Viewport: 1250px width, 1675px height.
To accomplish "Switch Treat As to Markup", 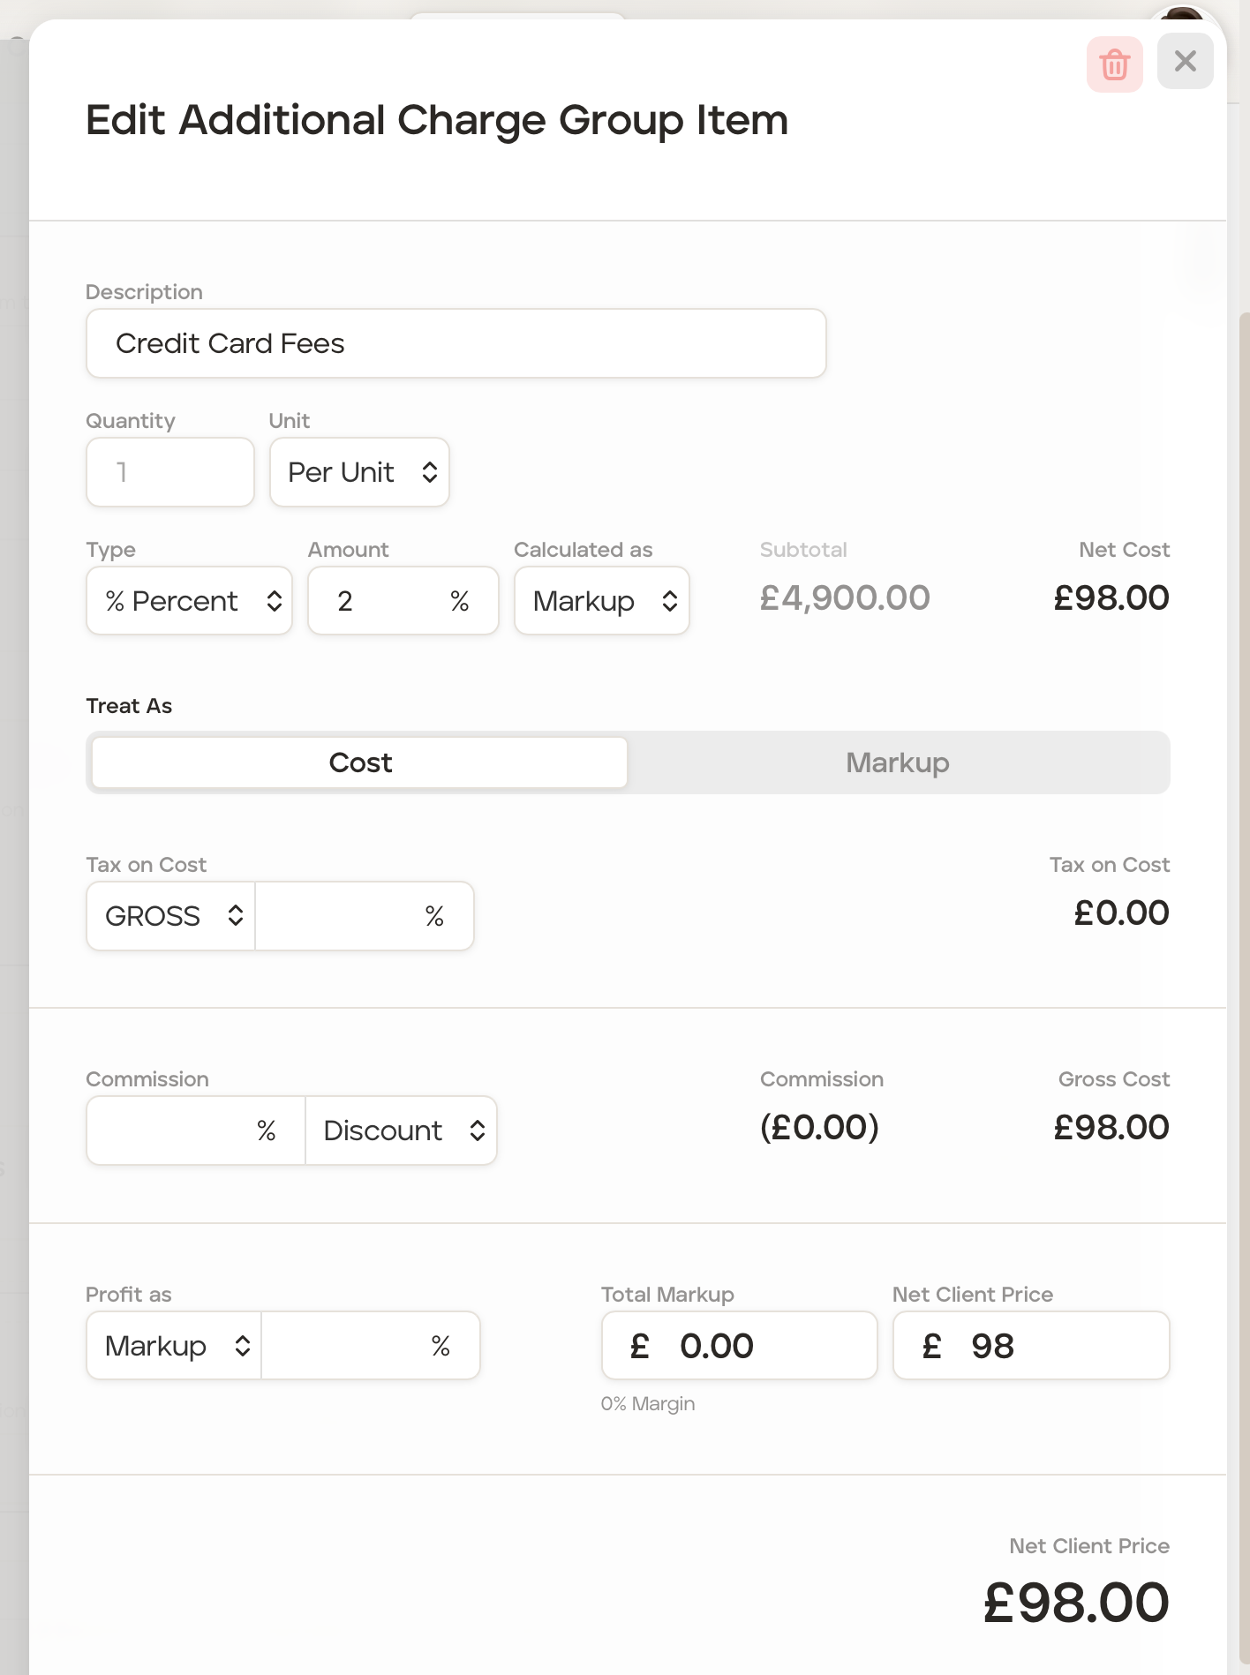I will point(897,762).
